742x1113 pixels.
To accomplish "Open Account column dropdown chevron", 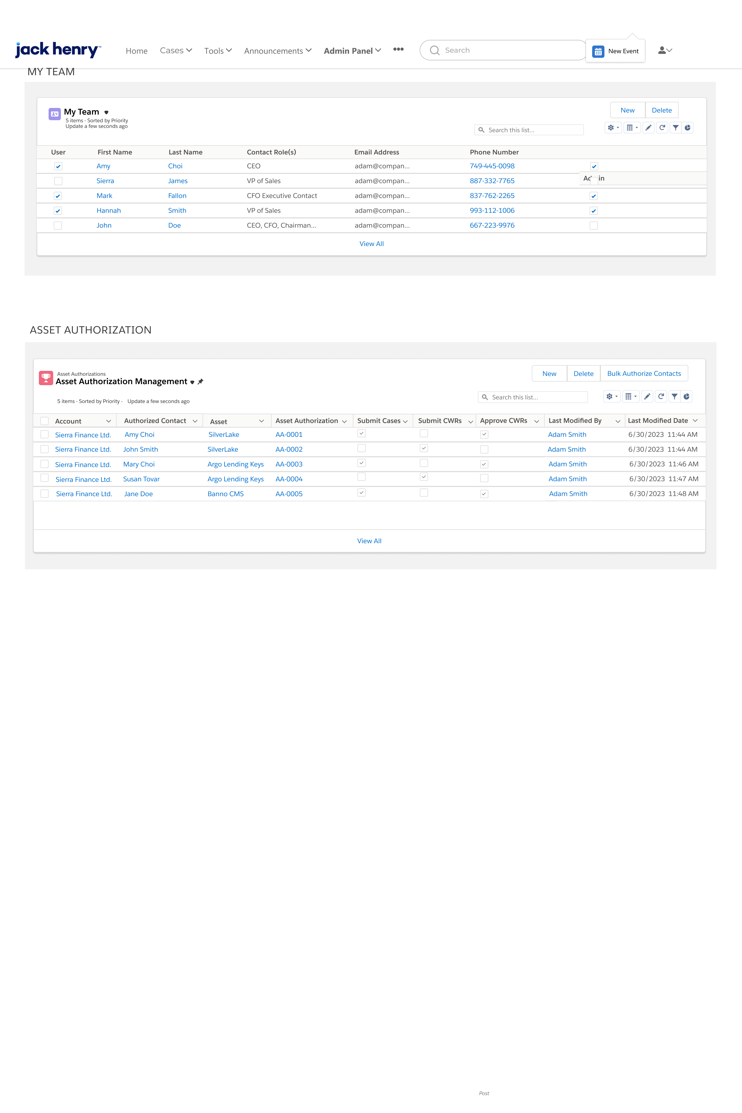I will (x=108, y=421).
